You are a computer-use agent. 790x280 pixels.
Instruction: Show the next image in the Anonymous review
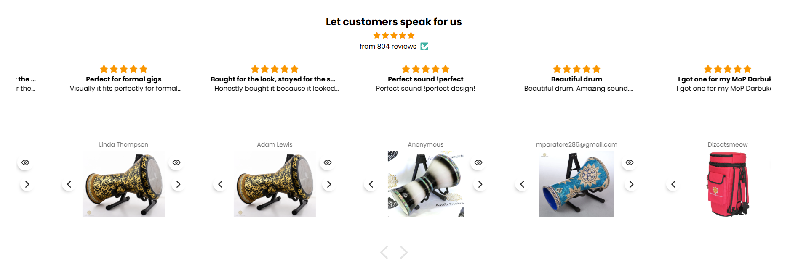(x=480, y=184)
